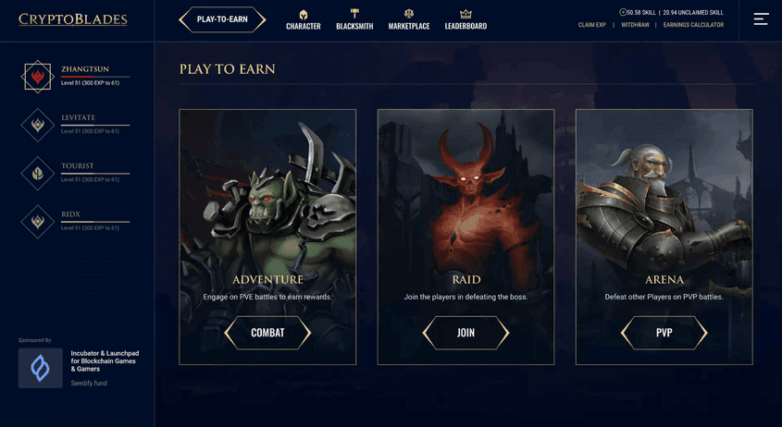Go to the CryptoBlades logo home
The height and width of the screenshot is (427, 782).
pyautogui.click(x=73, y=19)
